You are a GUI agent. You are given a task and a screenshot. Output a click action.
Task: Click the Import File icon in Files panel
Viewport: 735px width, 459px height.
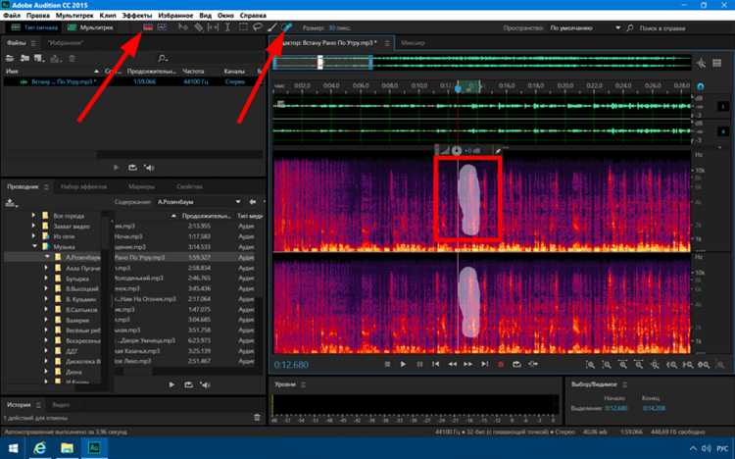point(24,59)
